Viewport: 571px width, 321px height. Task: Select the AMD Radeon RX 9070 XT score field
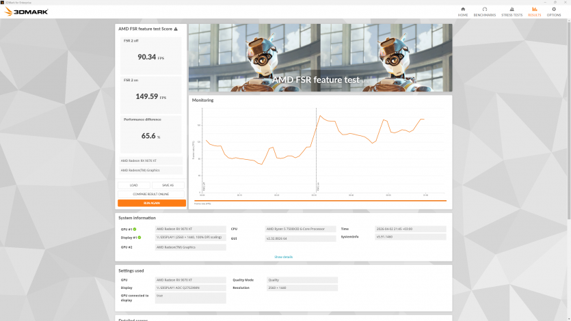pyautogui.click(x=150, y=160)
